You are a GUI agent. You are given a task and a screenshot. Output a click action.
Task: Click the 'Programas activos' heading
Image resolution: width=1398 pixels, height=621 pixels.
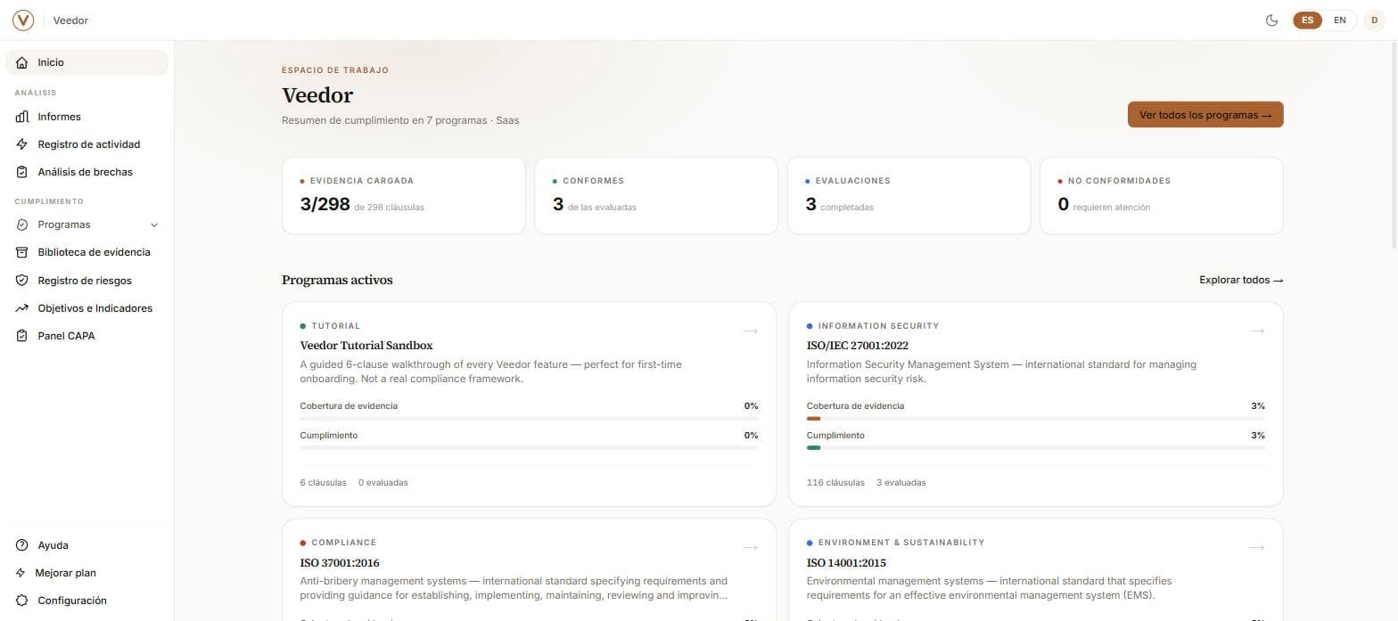coord(337,280)
